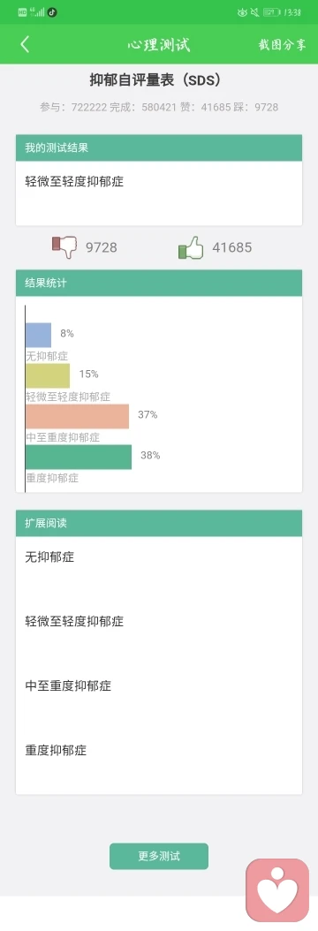
Task: Tap the green thumbs-up icon
Action: (191, 247)
